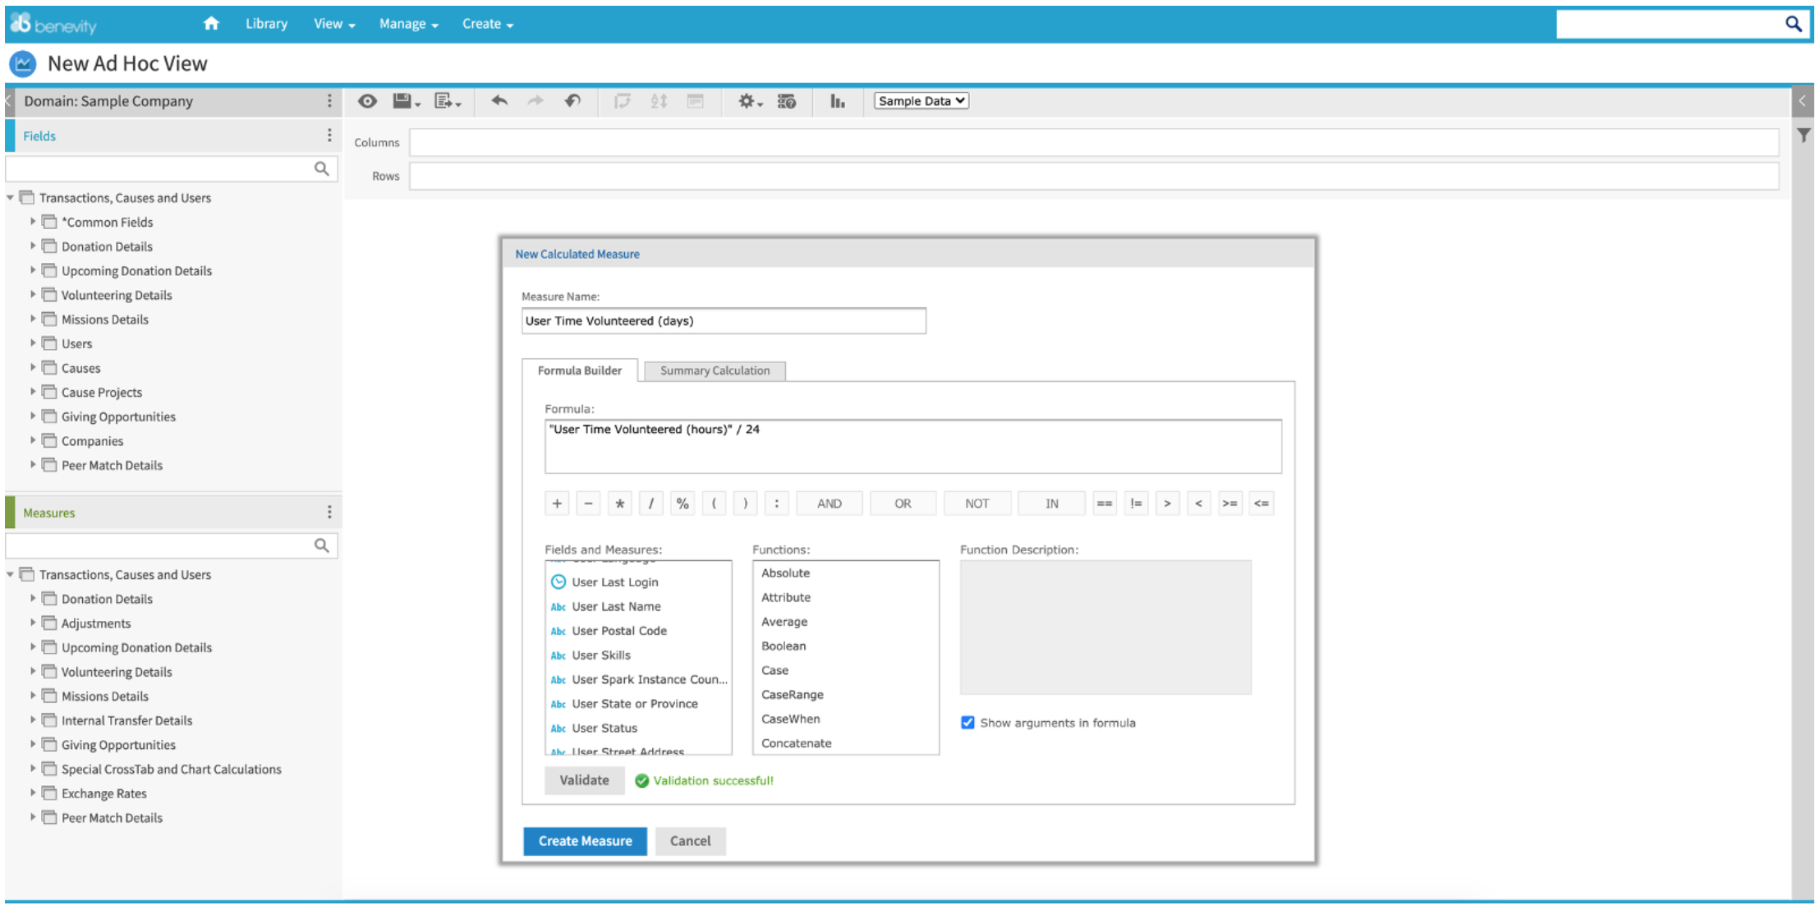Insert the IN operator

[x=1051, y=503]
